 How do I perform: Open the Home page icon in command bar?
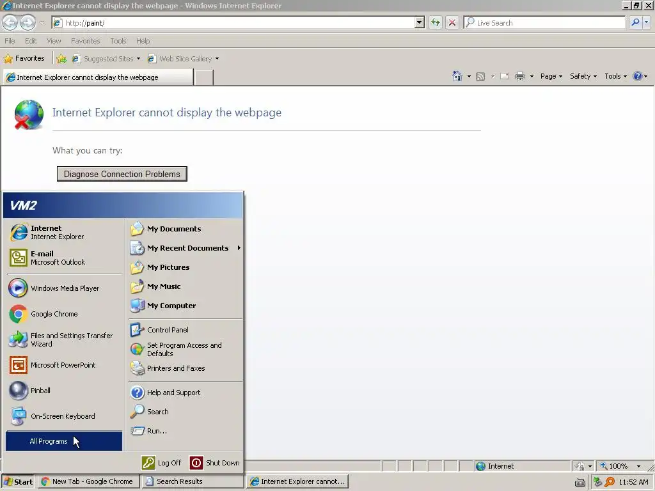tap(457, 76)
